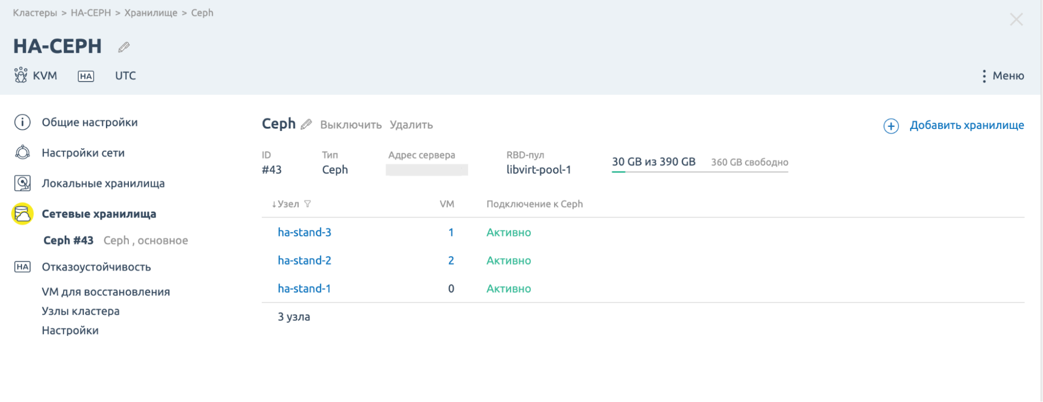The height and width of the screenshot is (402, 1043).
Task: Click the plus icon to add storage
Action: coord(891,126)
